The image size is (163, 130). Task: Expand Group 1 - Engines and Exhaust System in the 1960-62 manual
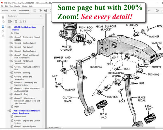(10, 37)
